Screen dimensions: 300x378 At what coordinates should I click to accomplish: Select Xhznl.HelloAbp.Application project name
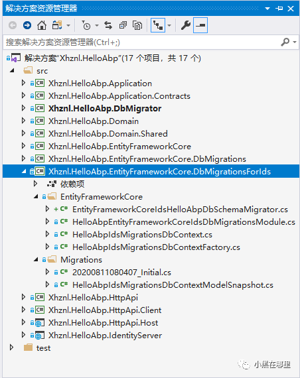[x=100, y=84]
